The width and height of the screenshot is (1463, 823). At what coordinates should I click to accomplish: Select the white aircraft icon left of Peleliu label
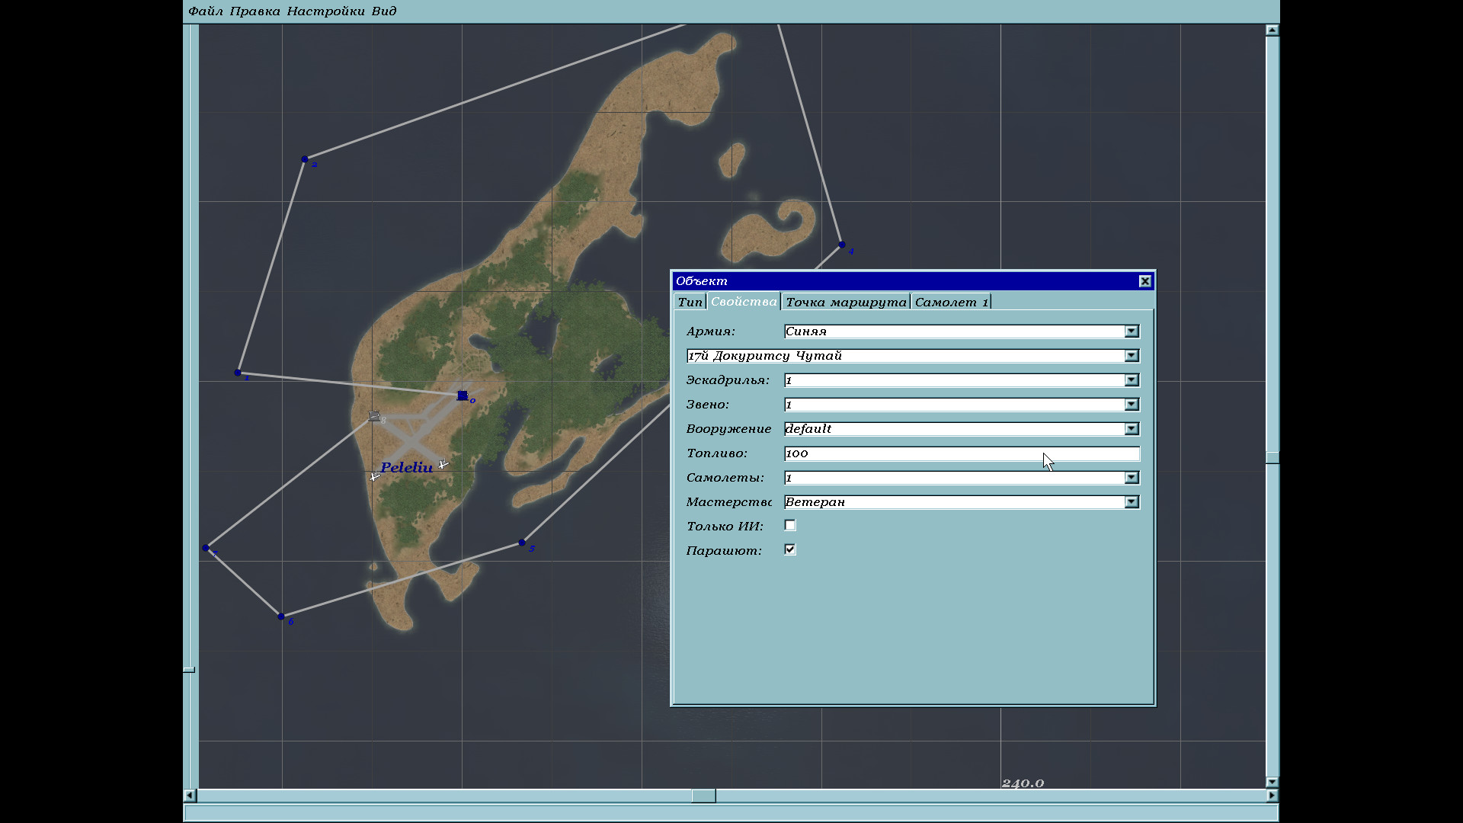[x=374, y=477]
